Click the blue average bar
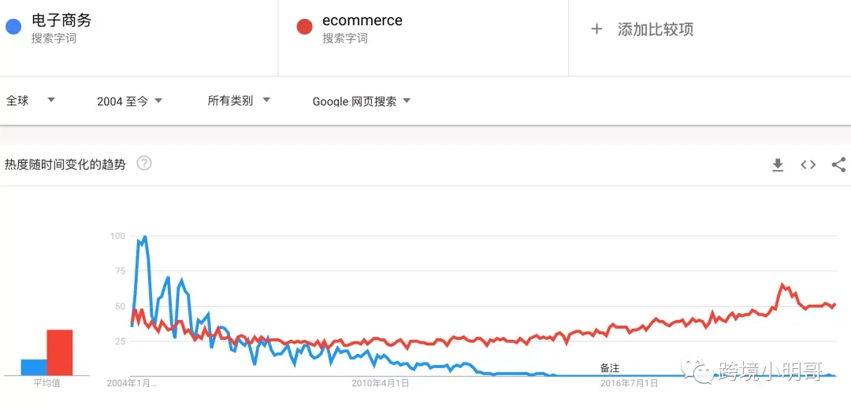Screen dimensions: 851x409 [34, 367]
